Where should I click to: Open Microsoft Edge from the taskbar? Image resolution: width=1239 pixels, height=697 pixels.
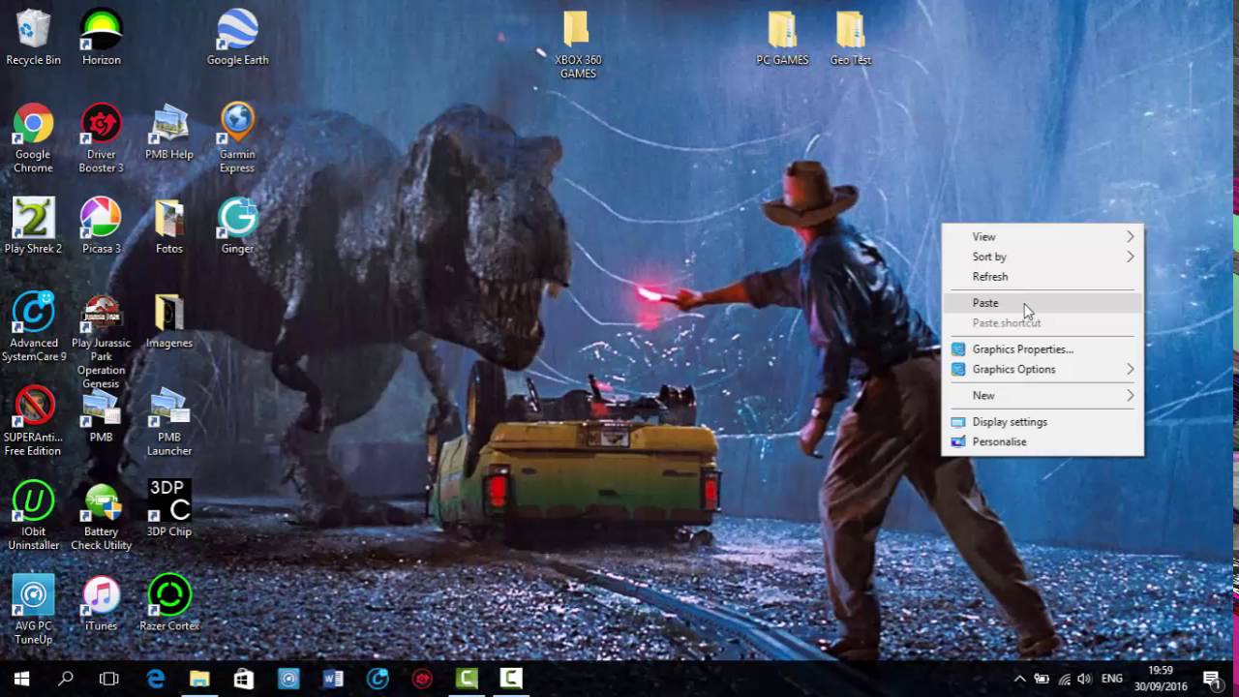(156, 679)
